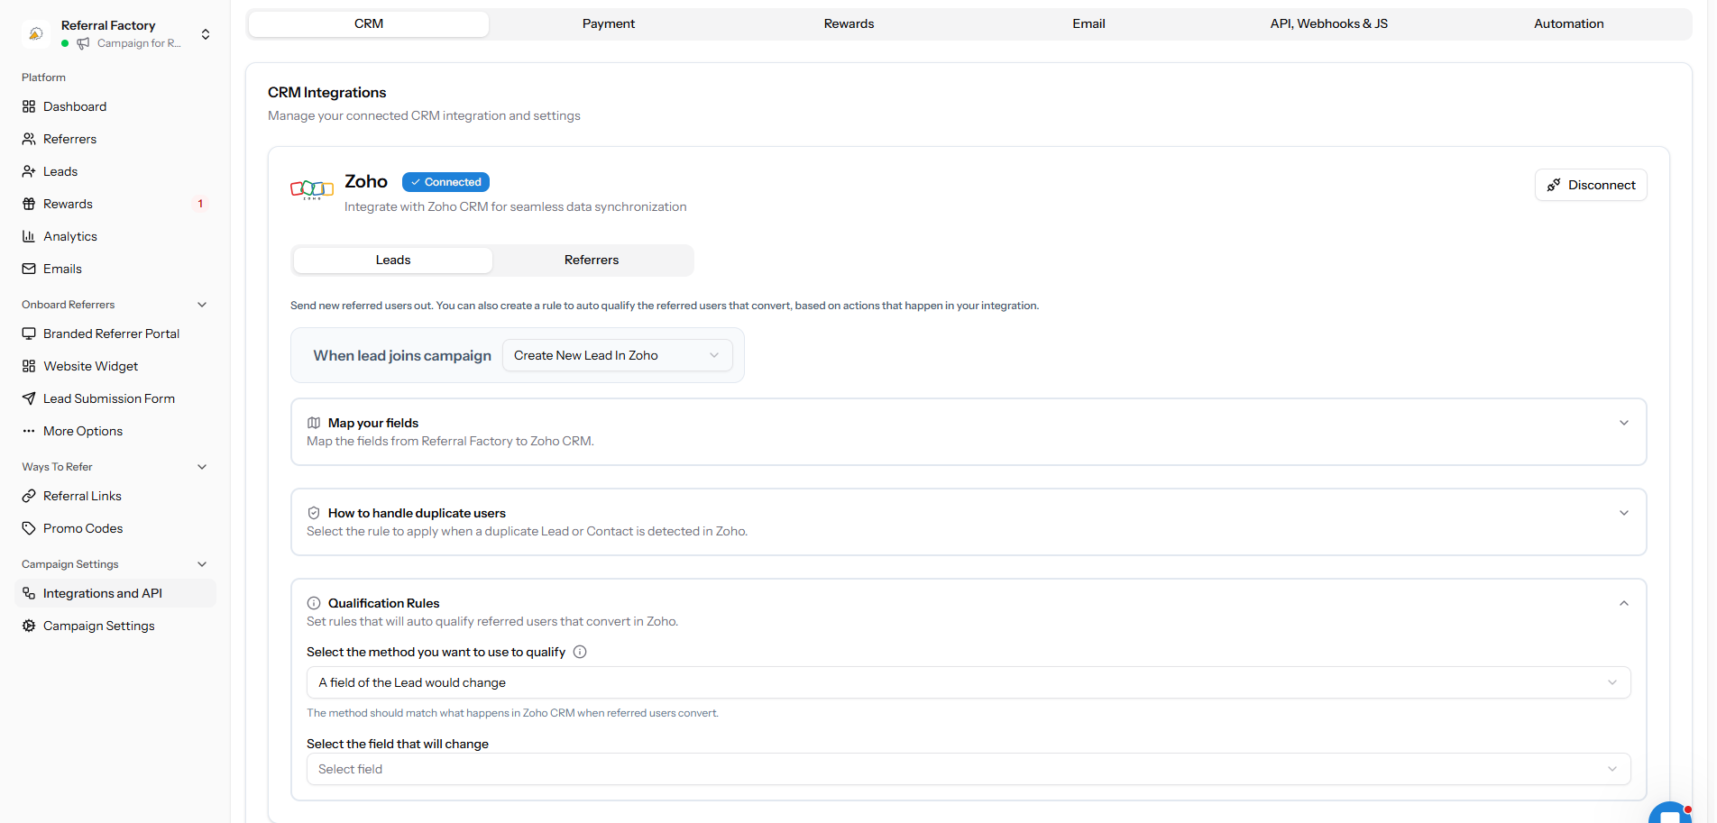Switch to the Rewards top tab
This screenshot has height=823, width=1717.
[x=849, y=24]
